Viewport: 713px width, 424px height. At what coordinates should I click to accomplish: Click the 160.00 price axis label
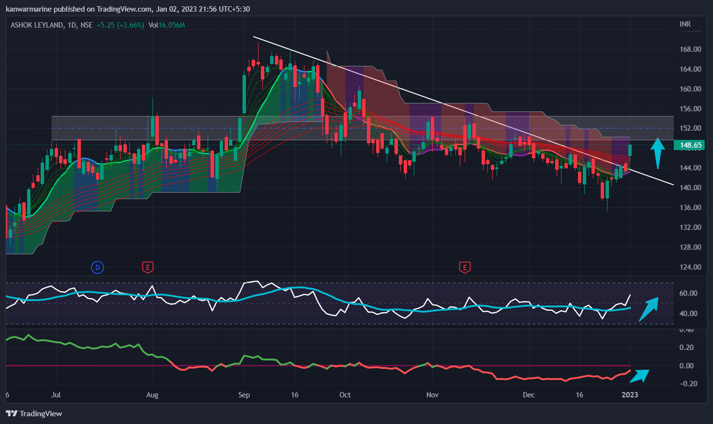click(690, 89)
